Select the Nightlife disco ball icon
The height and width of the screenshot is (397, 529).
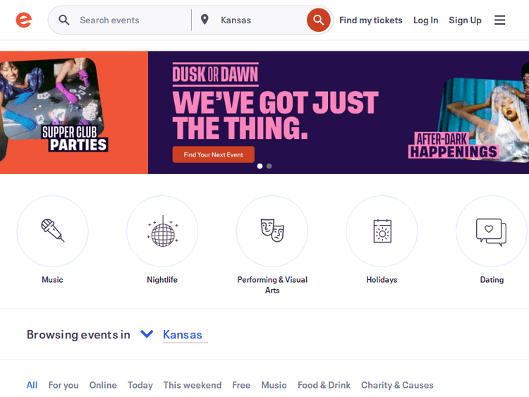[x=162, y=231]
